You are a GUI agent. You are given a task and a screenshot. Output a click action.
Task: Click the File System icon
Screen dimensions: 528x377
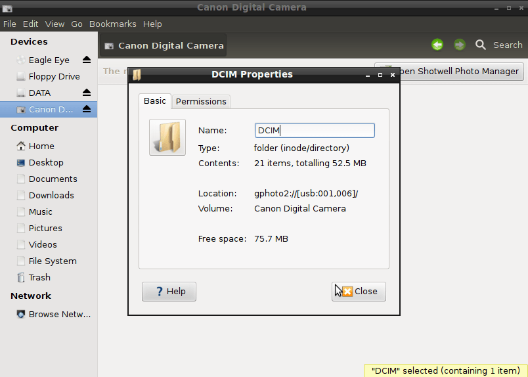(x=21, y=261)
